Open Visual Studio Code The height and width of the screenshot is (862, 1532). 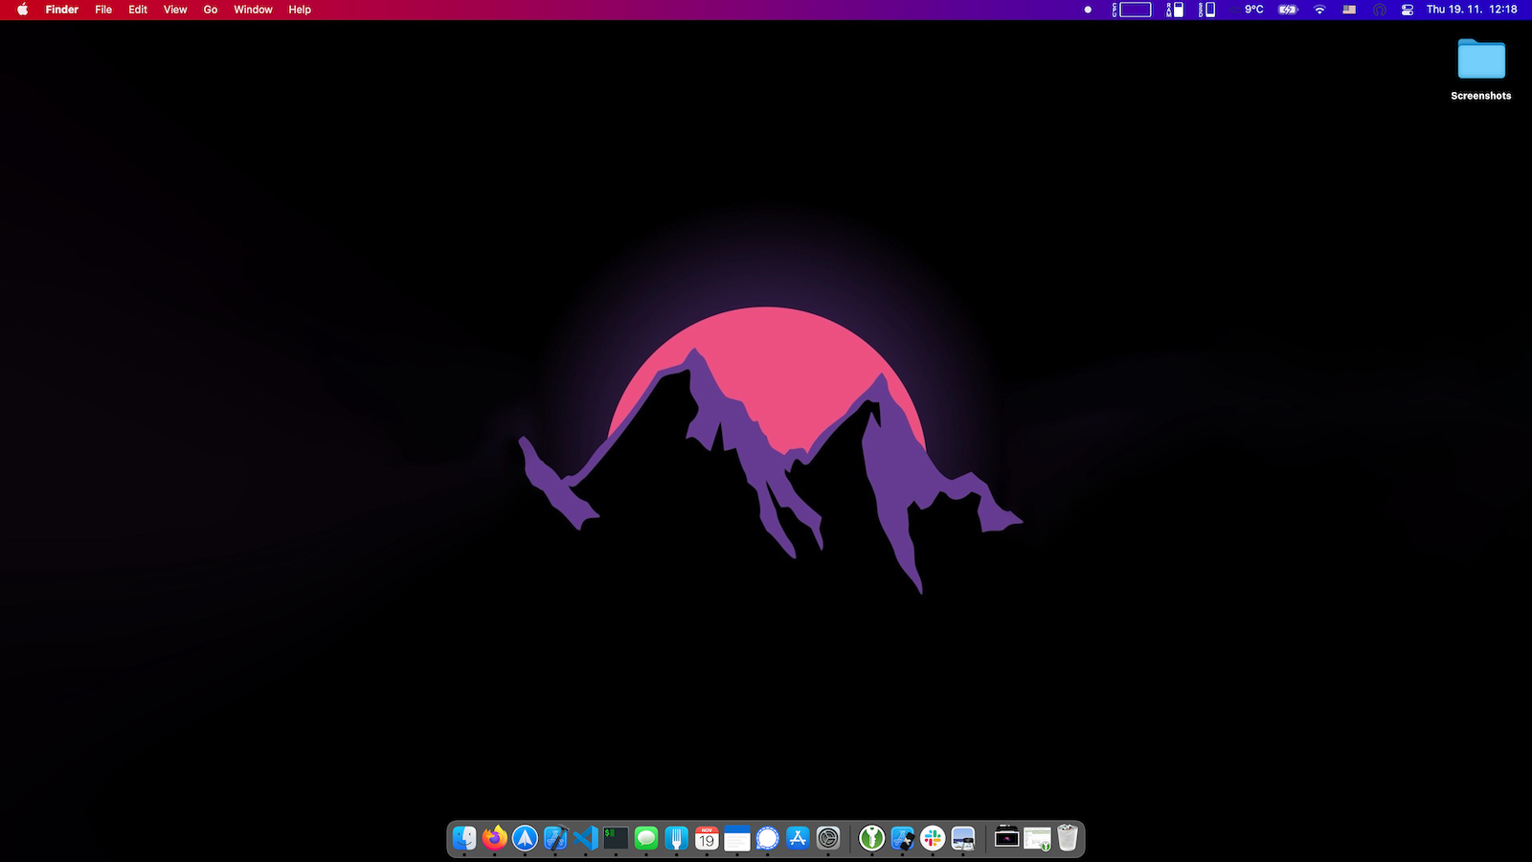click(x=586, y=838)
